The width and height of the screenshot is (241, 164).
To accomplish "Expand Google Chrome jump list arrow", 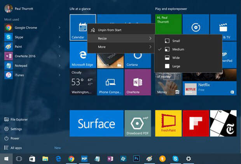I will click(59, 28).
